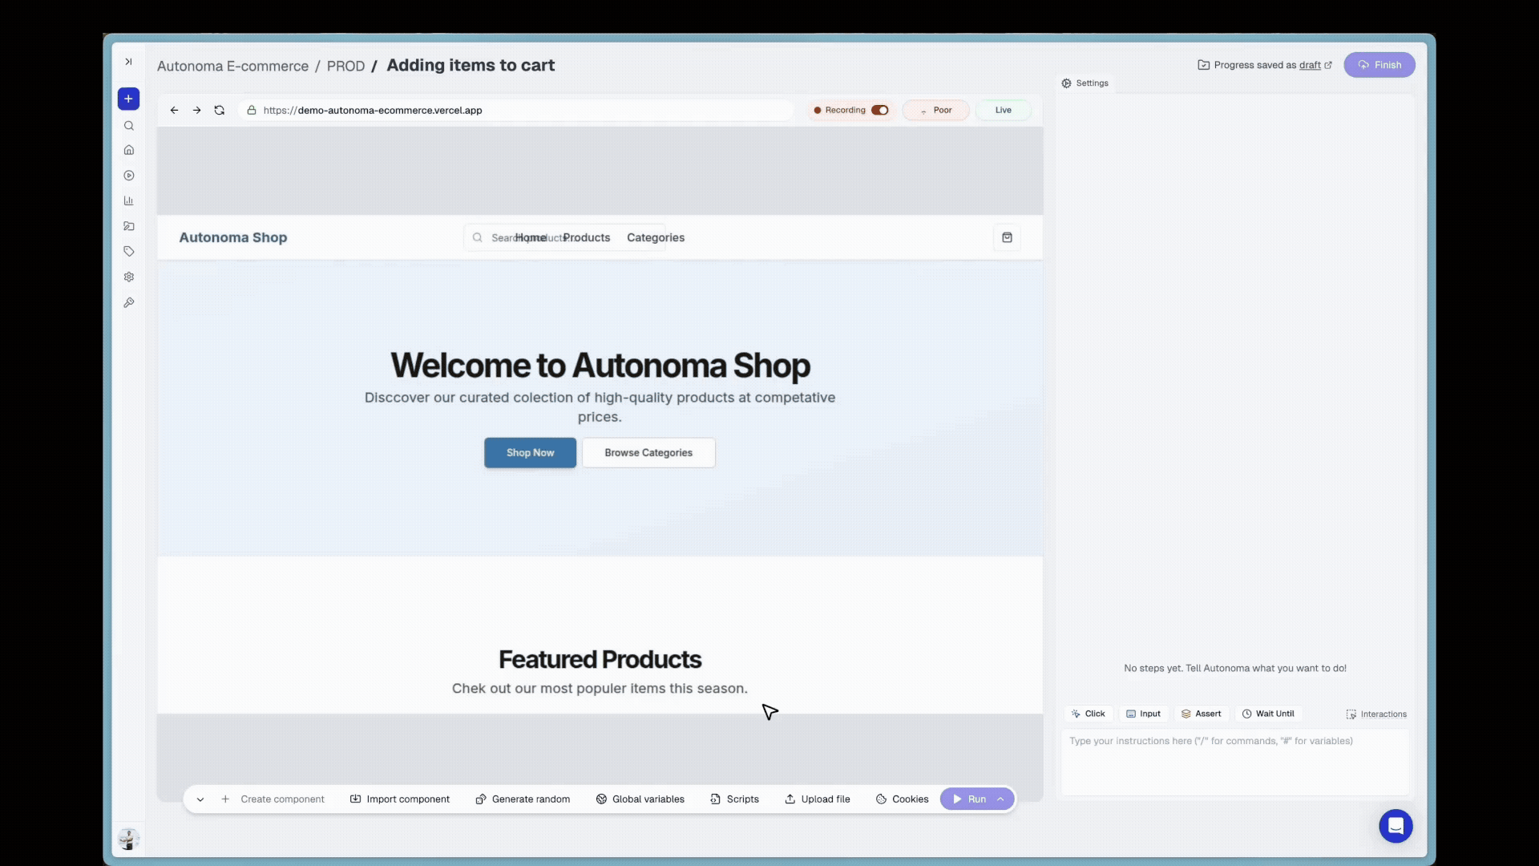Click the Assert step icon
1539x866 pixels.
pyautogui.click(x=1202, y=714)
